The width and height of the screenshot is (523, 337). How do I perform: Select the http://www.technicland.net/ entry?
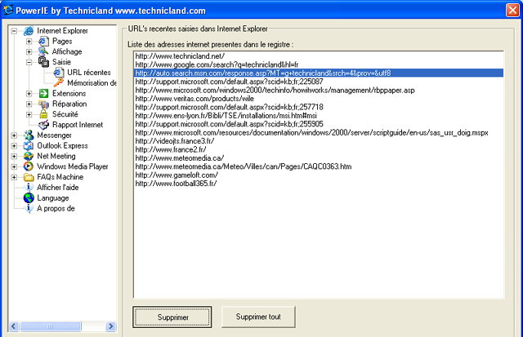pos(319,56)
